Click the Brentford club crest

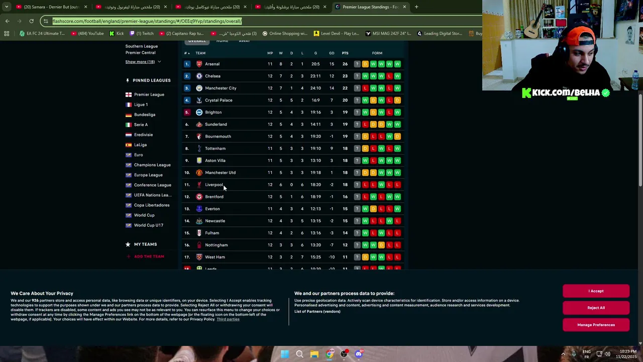[x=199, y=197]
